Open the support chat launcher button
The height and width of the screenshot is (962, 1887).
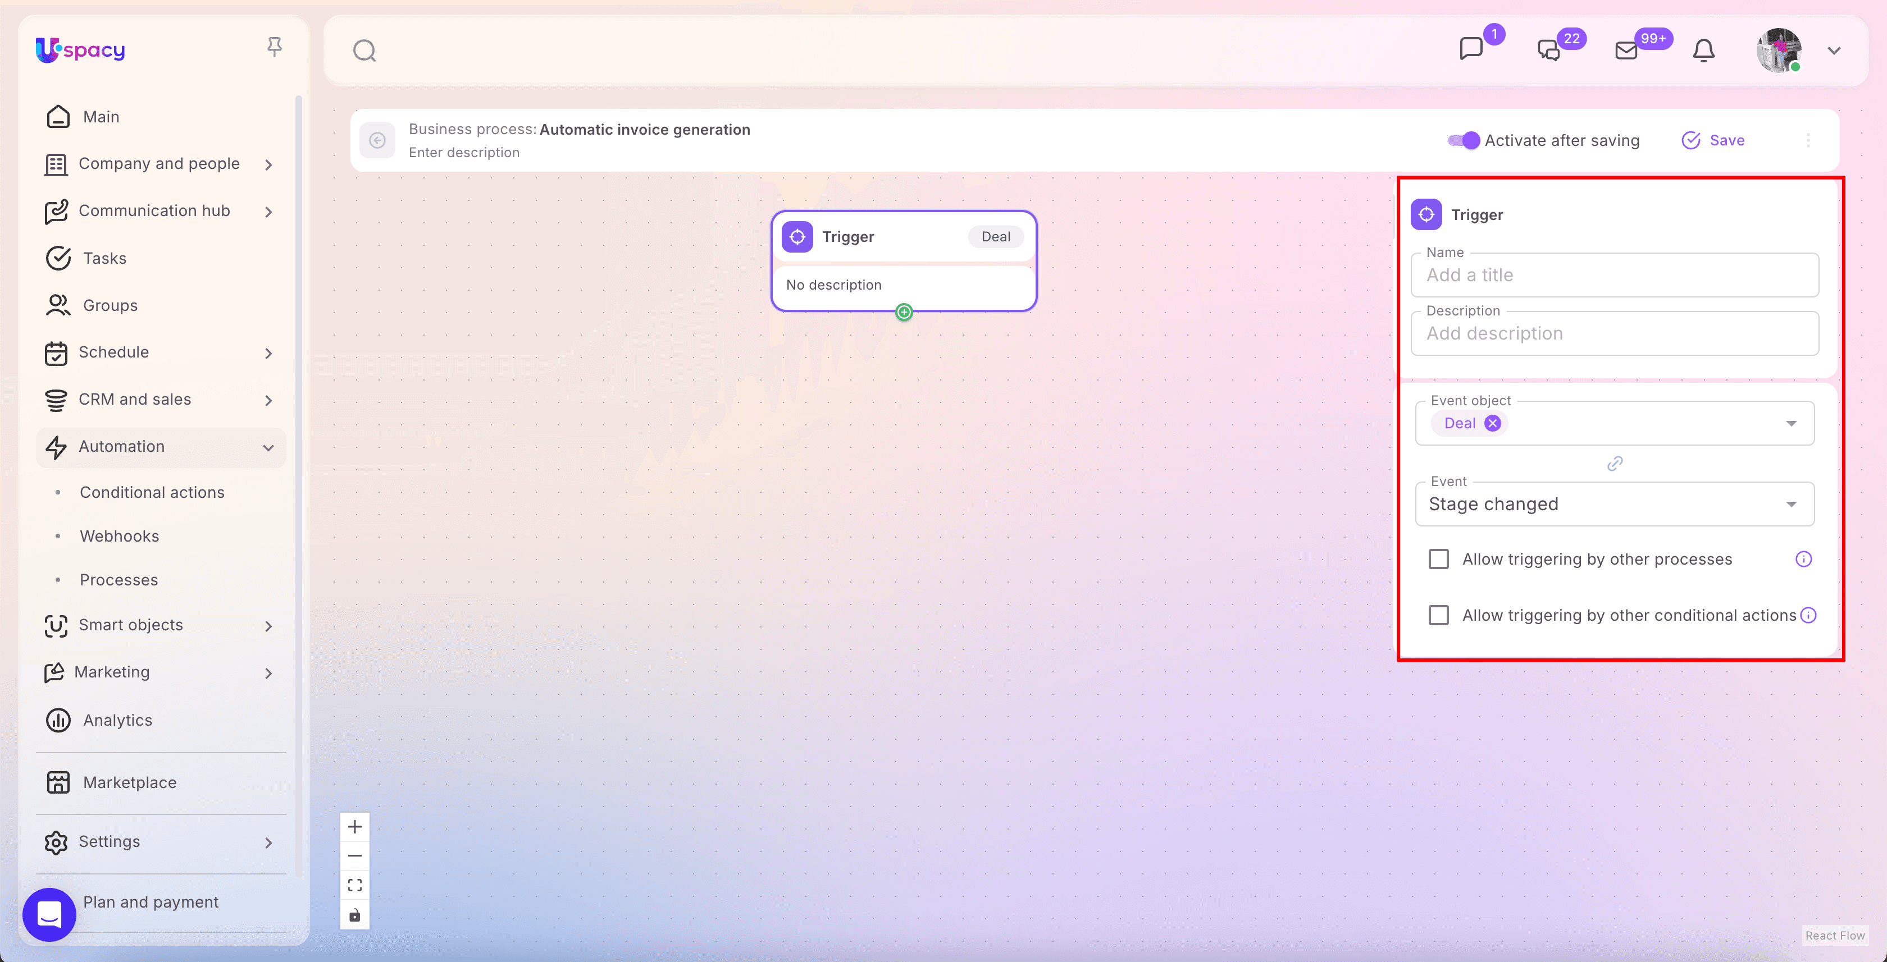click(49, 914)
